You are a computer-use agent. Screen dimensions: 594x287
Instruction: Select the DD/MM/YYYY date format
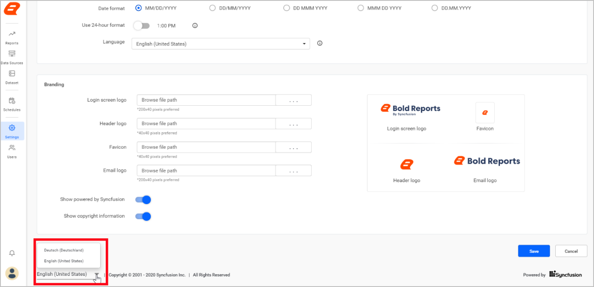point(212,8)
